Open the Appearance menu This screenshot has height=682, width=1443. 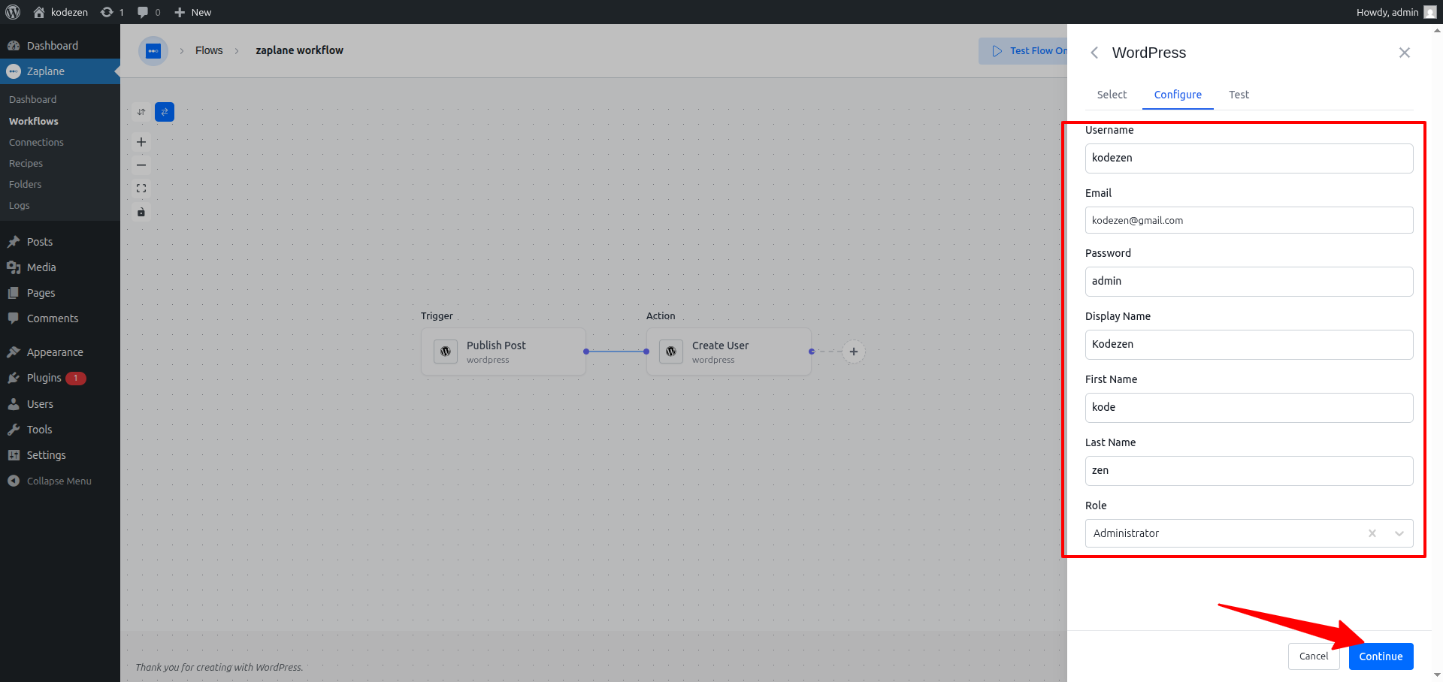click(x=60, y=352)
